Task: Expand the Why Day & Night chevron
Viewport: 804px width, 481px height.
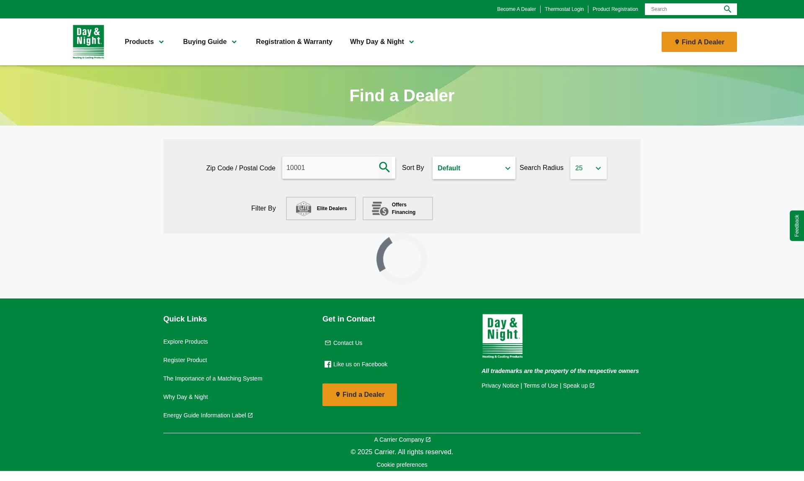Action: tap(411, 42)
